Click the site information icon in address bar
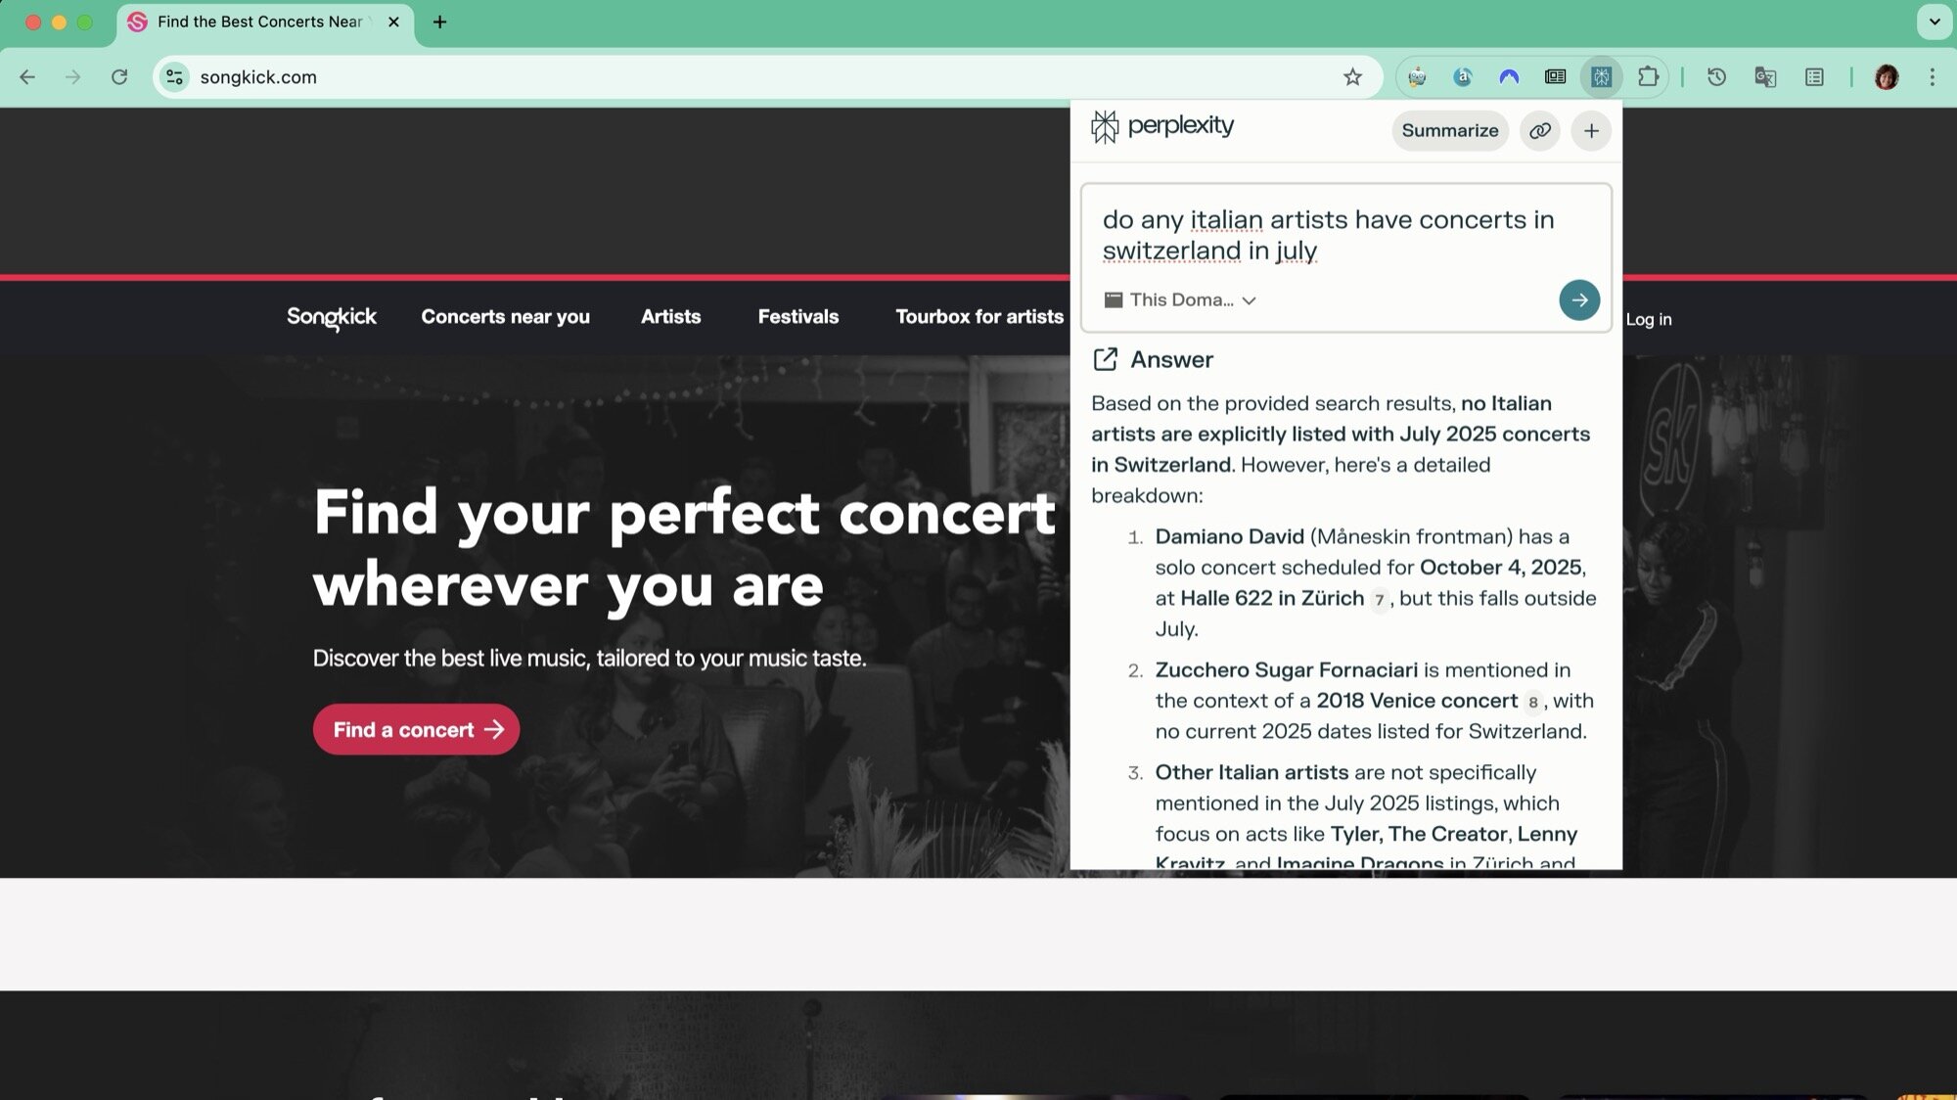 174,76
